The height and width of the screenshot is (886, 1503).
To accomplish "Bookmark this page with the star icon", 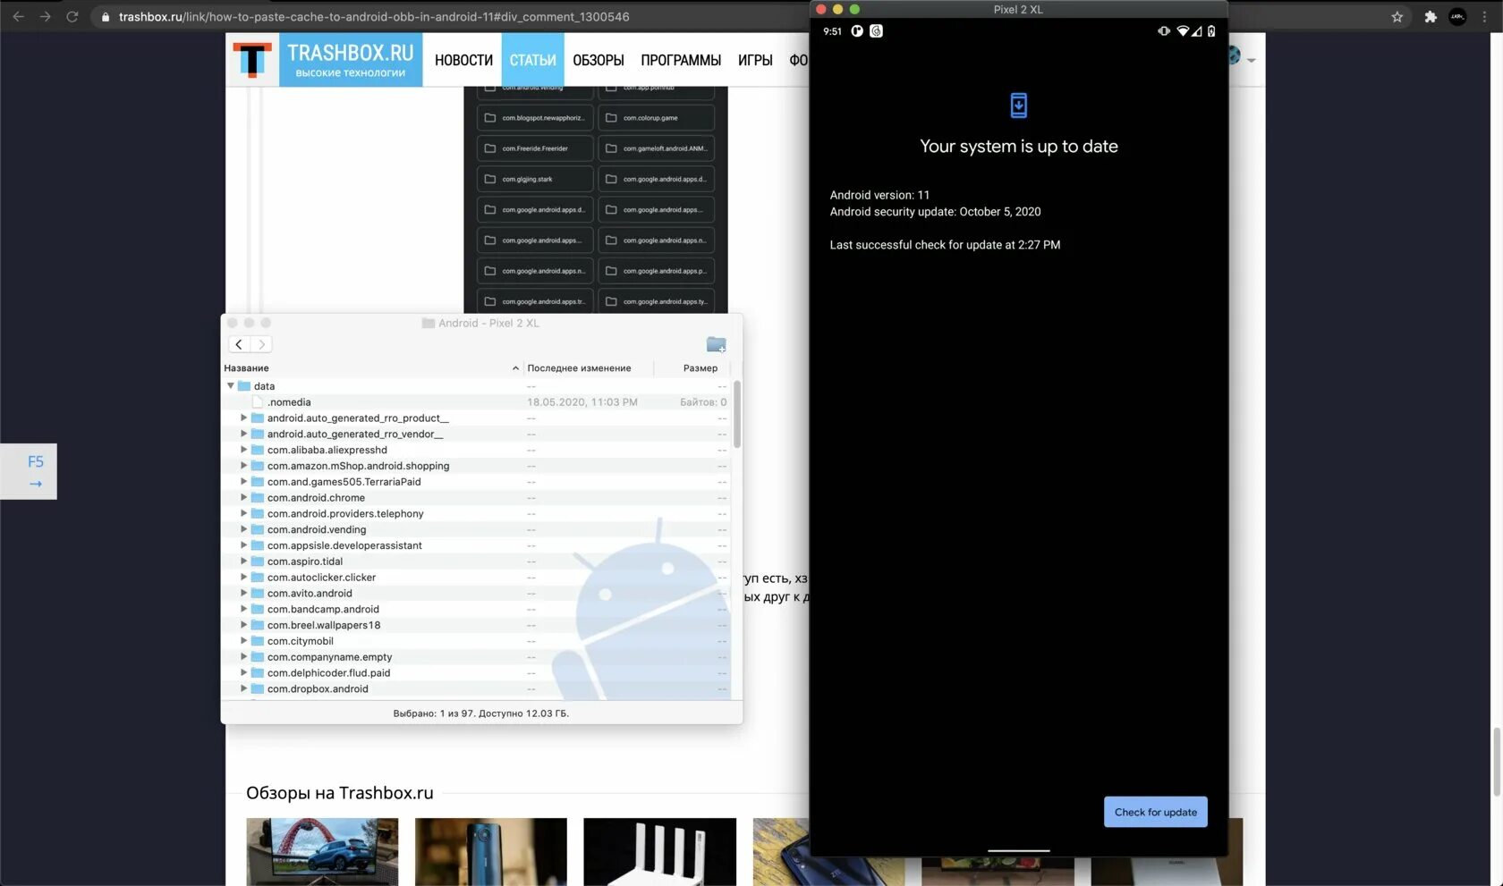I will [1397, 17].
